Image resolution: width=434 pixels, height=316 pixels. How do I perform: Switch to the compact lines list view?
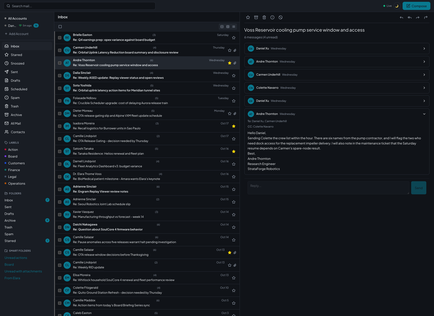point(234,27)
